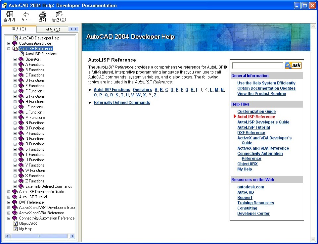This screenshot has height=244, width=318.
Task: Click the AutoLISP Functions page icon
Action: [22, 54]
